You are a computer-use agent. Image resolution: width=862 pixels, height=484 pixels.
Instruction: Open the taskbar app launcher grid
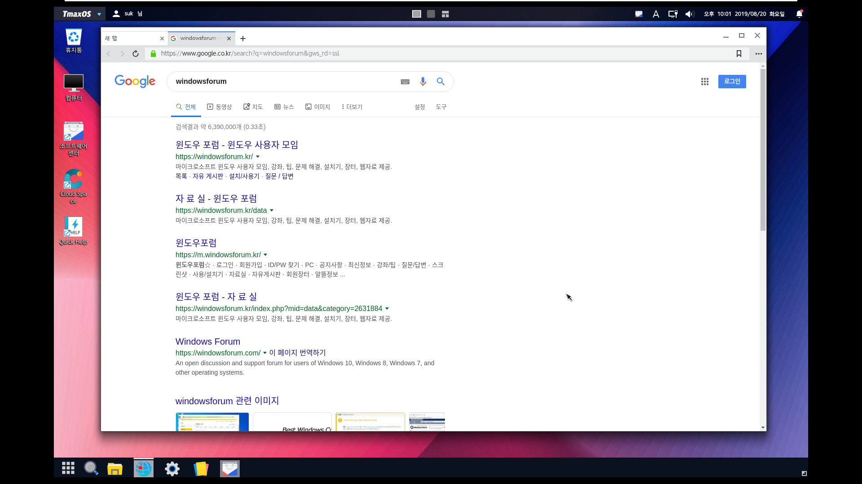[68, 468]
